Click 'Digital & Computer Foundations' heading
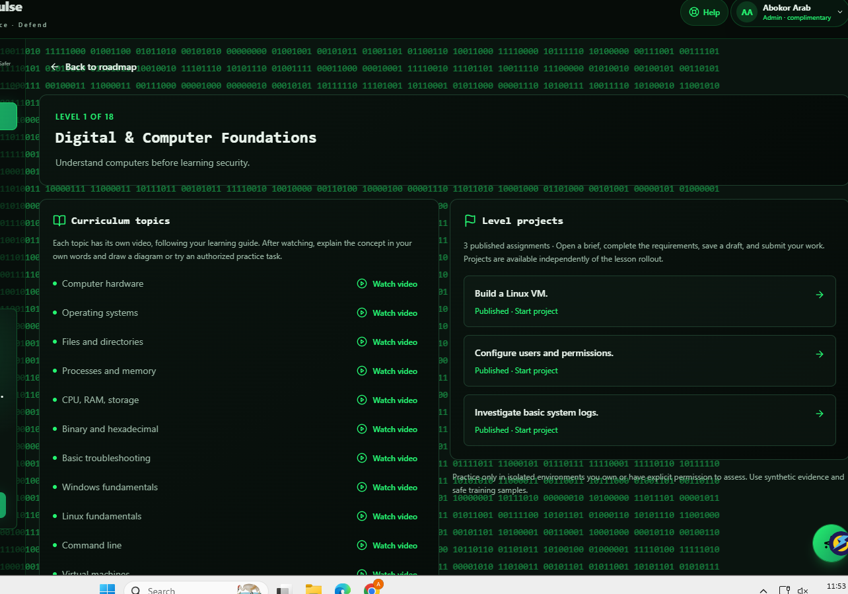848x594 pixels. pos(186,137)
